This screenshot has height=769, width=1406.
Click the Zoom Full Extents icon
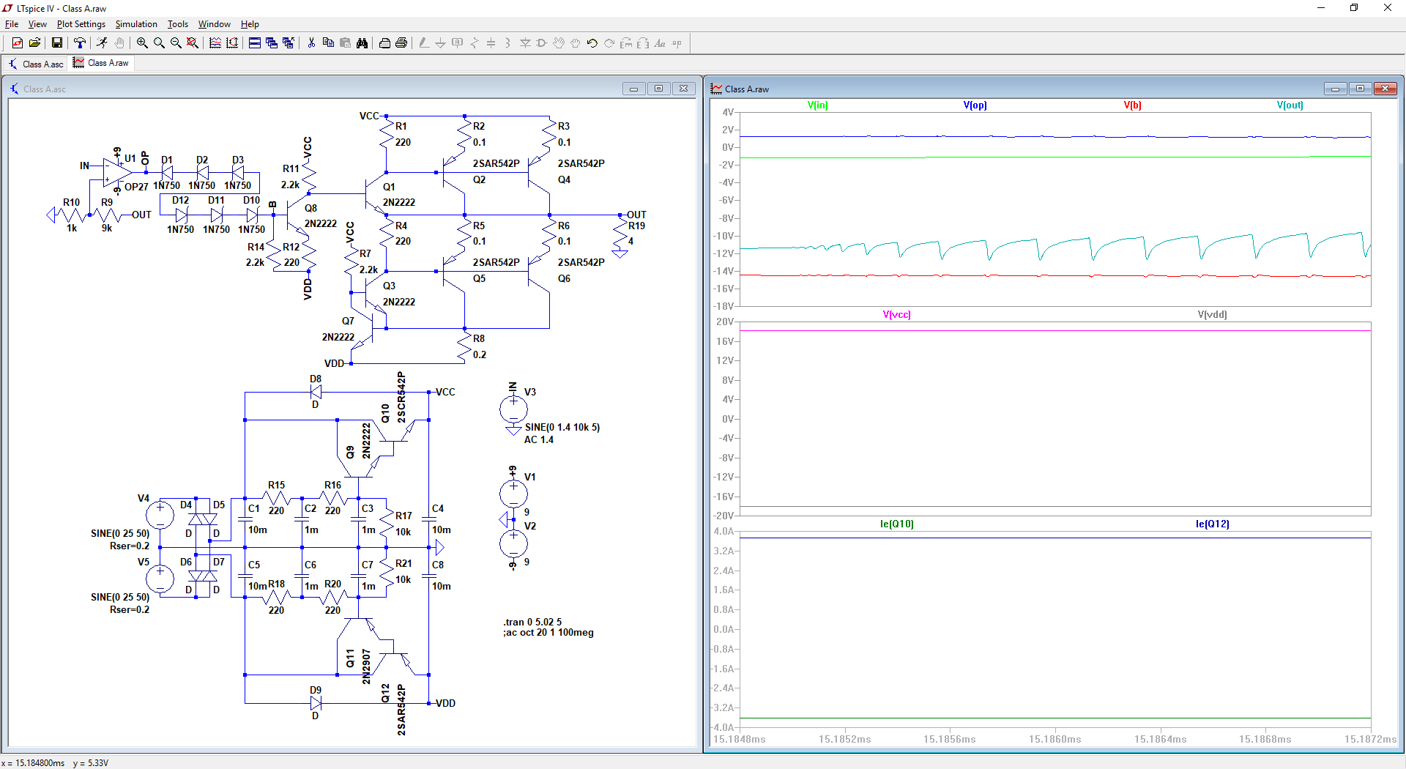coord(193,43)
